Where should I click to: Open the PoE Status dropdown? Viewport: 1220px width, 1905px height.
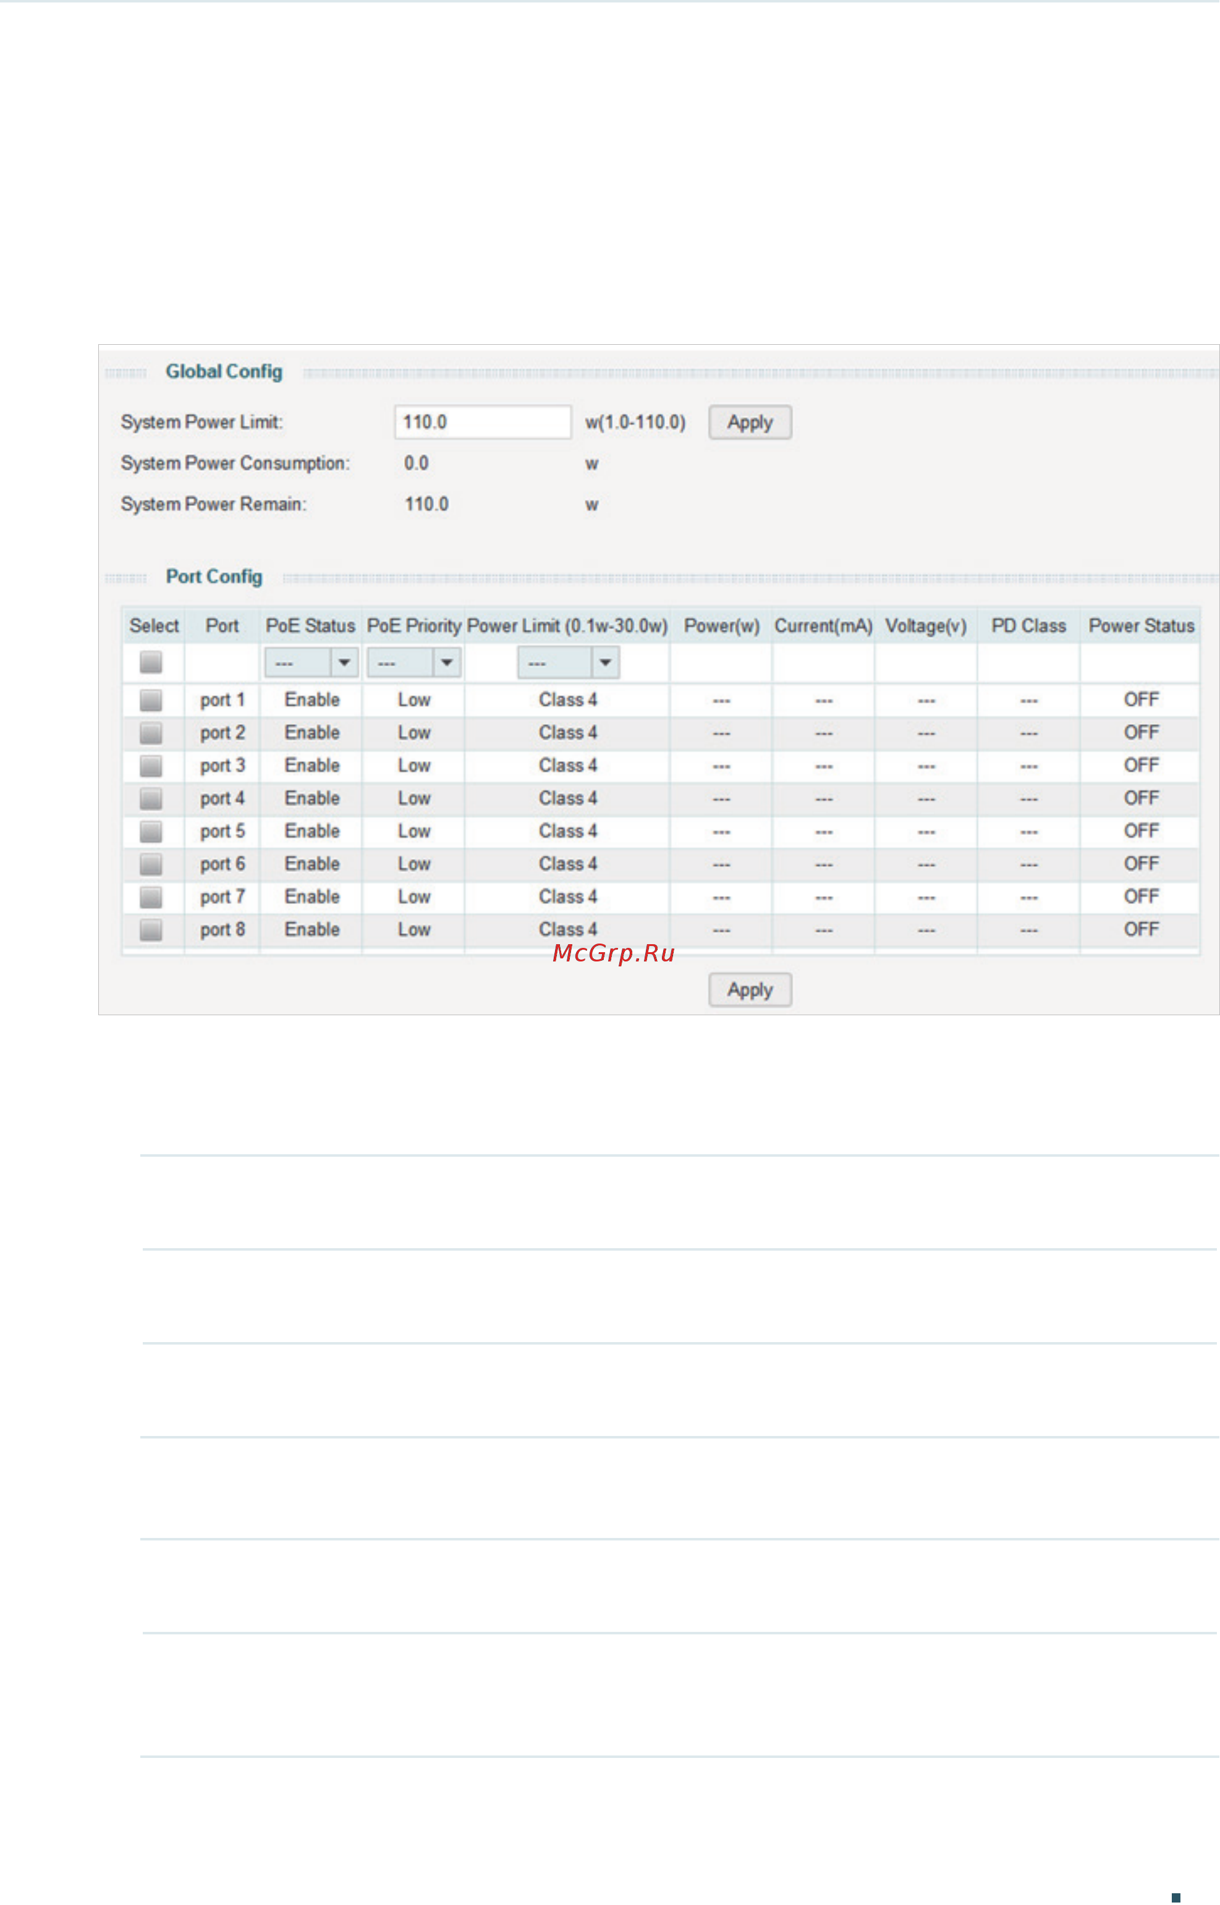pos(311,663)
